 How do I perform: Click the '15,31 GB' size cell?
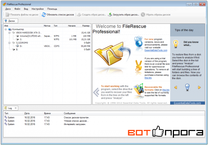(86, 39)
